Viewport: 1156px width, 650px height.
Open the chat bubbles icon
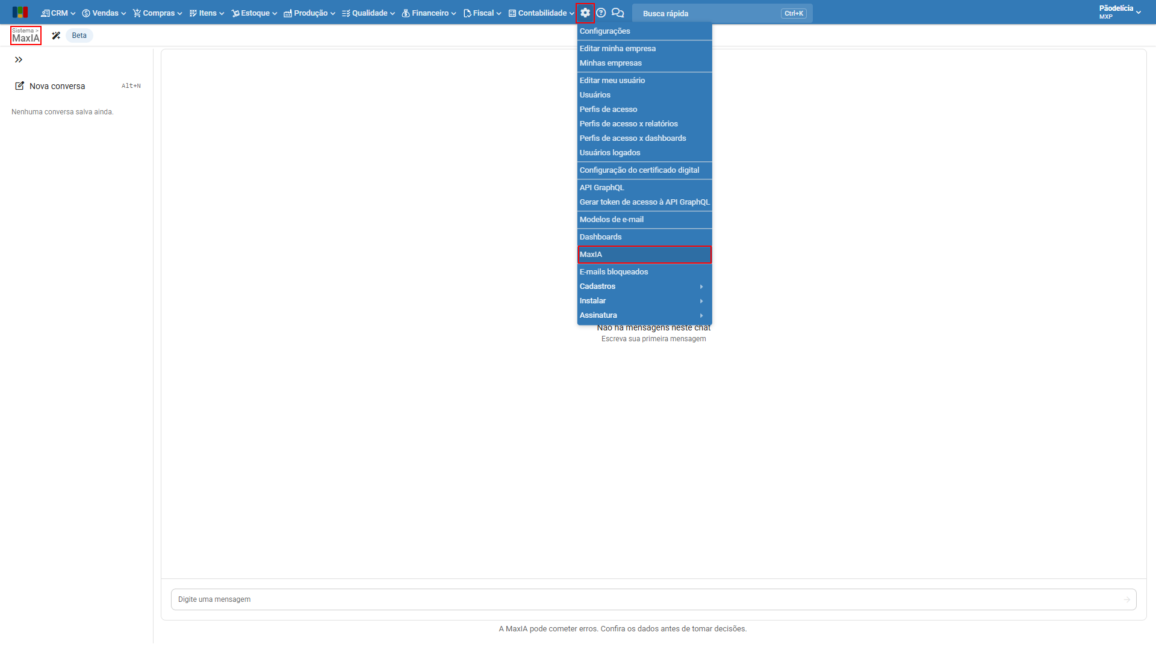click(x=618, y=13)
